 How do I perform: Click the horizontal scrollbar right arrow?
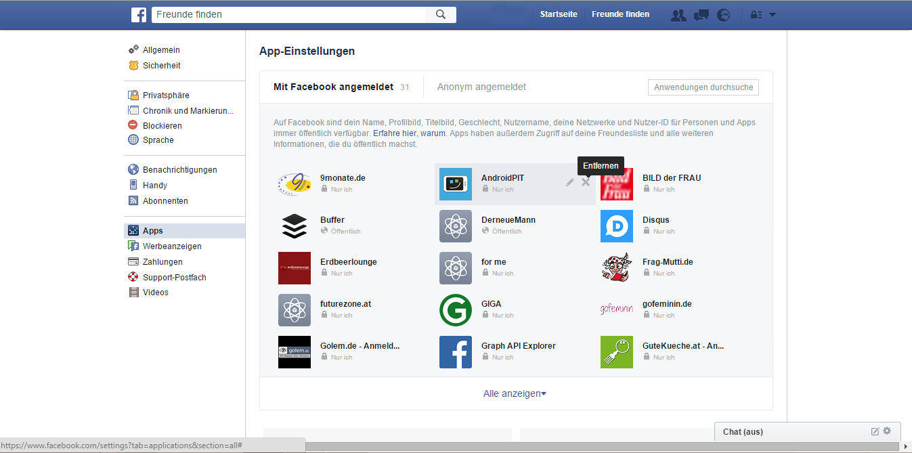pyautogui.click(x=906, y=446)
